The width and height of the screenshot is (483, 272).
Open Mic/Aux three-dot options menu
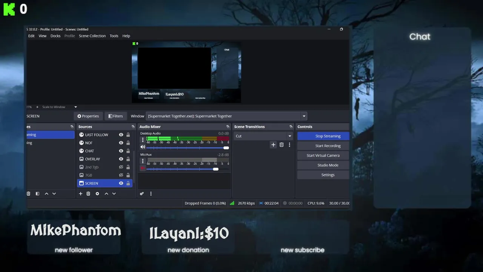[143, 161]
